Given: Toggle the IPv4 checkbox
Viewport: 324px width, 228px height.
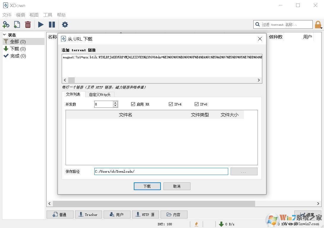Looking at the screenshot, I should [x=171, y=104].
